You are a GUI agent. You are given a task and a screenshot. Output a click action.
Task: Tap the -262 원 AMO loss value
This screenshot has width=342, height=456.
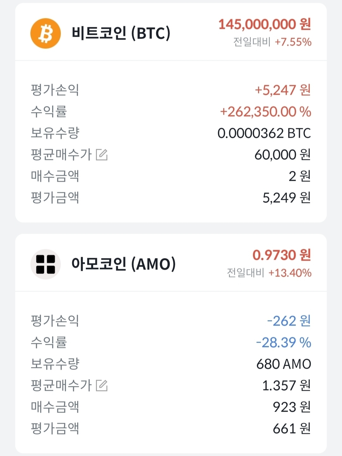point(288,321)
